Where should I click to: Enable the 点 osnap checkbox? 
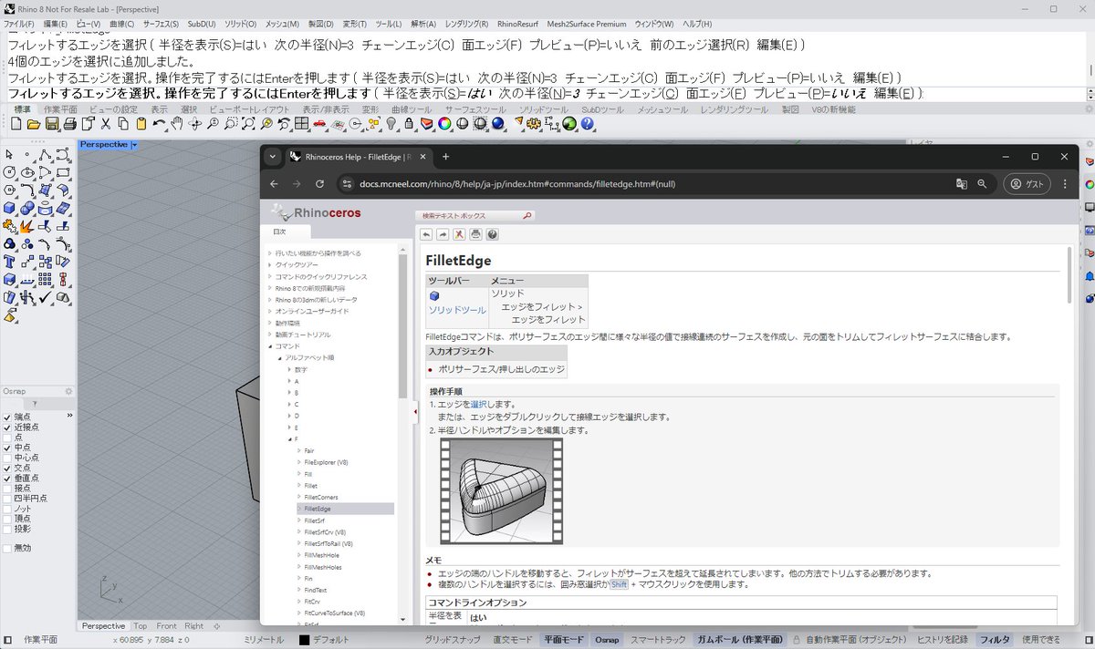tap(7, 437)
